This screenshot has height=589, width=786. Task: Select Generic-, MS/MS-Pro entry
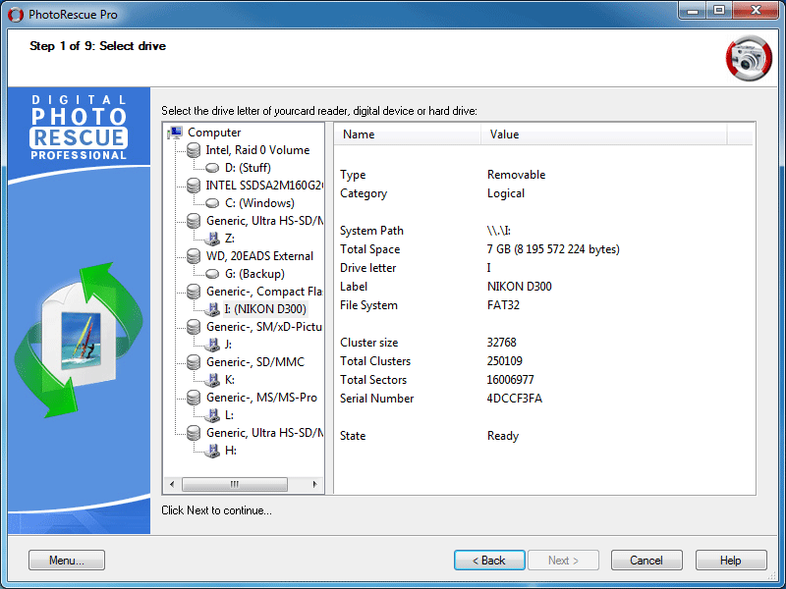pos(261,398)
